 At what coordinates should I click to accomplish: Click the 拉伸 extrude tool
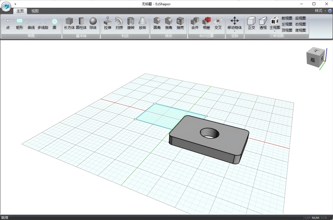tap(107, 23)
